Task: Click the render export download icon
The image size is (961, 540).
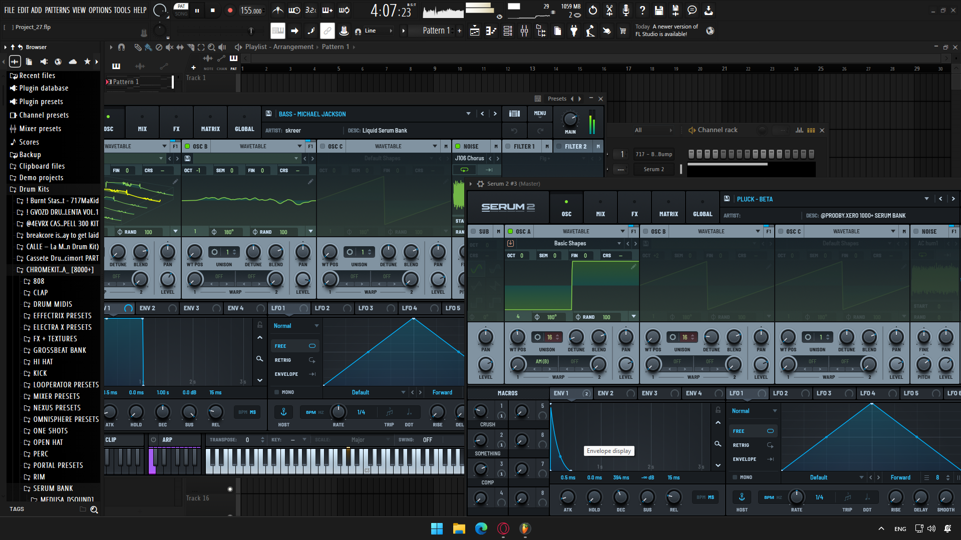Action: click(x=709, y=10)
